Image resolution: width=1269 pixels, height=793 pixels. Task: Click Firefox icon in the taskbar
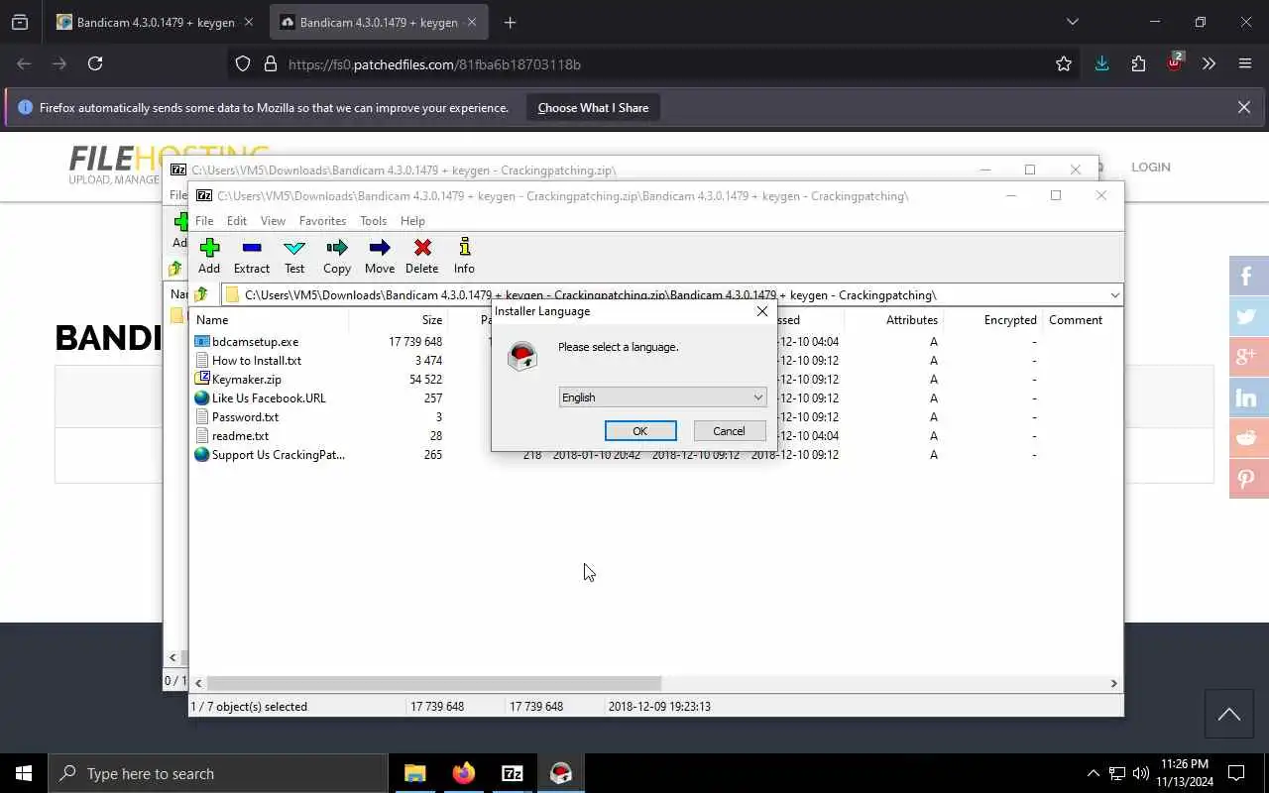click(x=464, y=773)
